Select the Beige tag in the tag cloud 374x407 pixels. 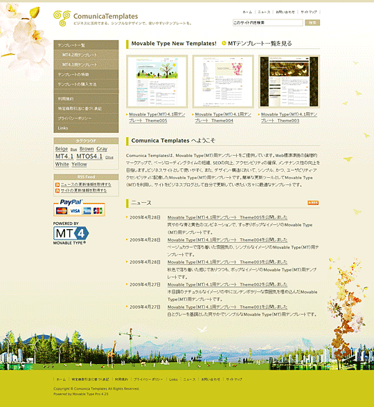pyautogui.click(x=62, y=149)
